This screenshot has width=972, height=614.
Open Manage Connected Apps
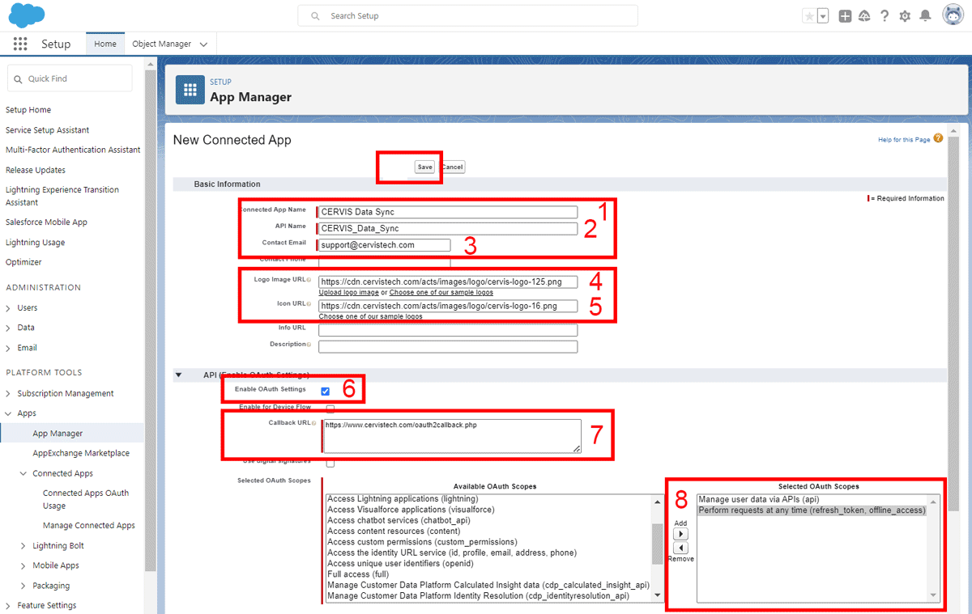pyautogui.click(x=89, y=526)
